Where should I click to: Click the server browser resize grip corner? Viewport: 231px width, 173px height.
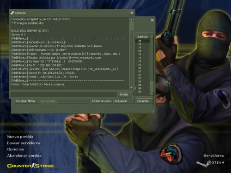coord(153,111)
